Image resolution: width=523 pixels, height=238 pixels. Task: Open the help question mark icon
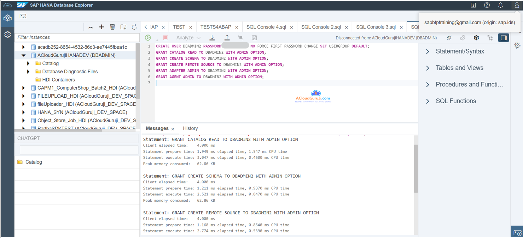[487, 5]
